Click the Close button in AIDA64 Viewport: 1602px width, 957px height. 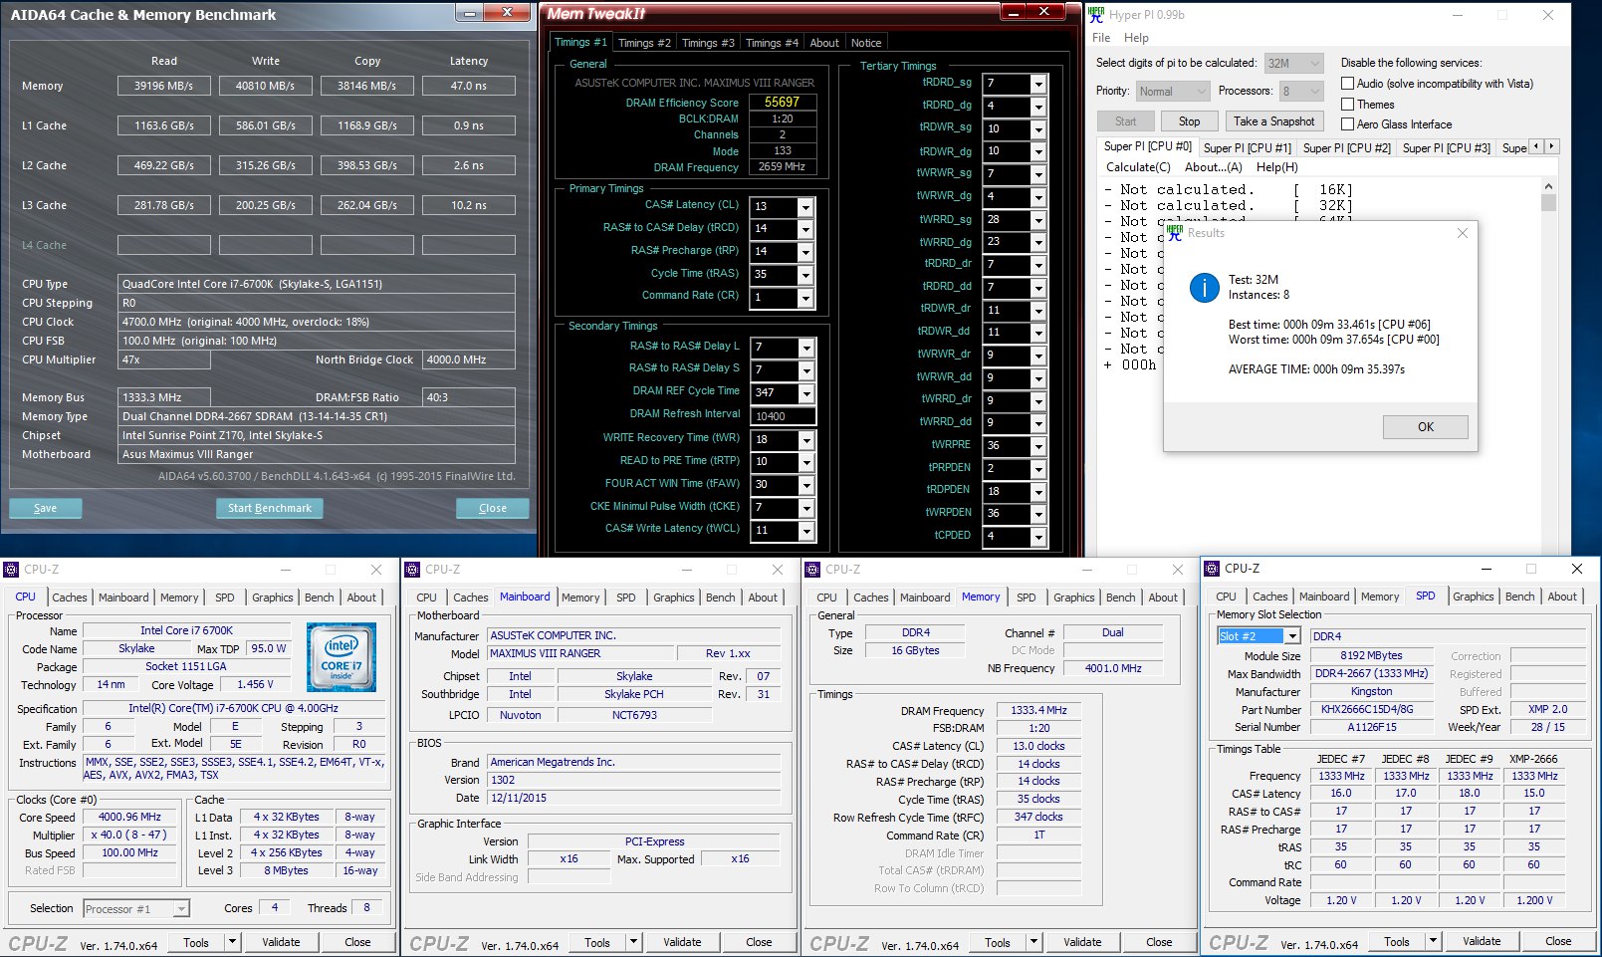[493, 508]
